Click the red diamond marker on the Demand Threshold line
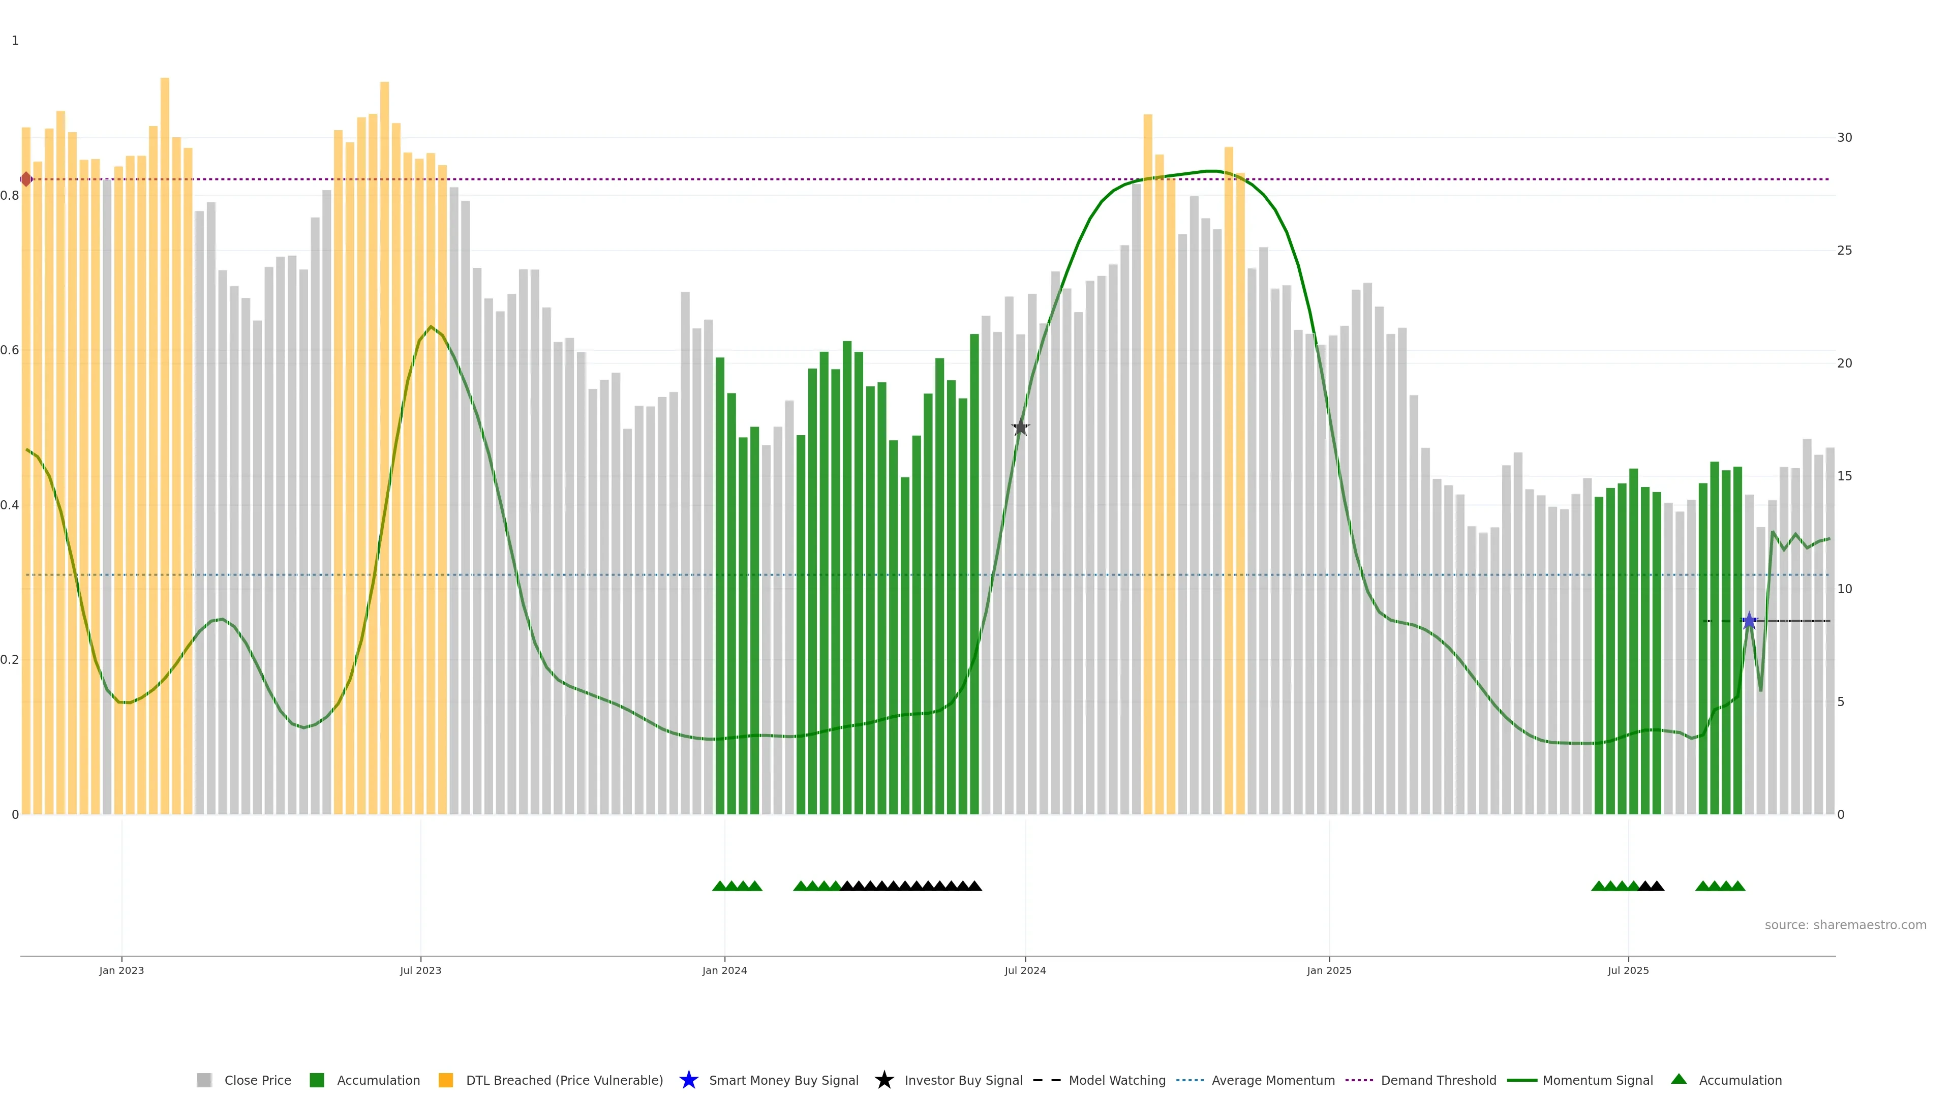The image size is (1952, 1098). pyautogui.click(x=26, y=179)
